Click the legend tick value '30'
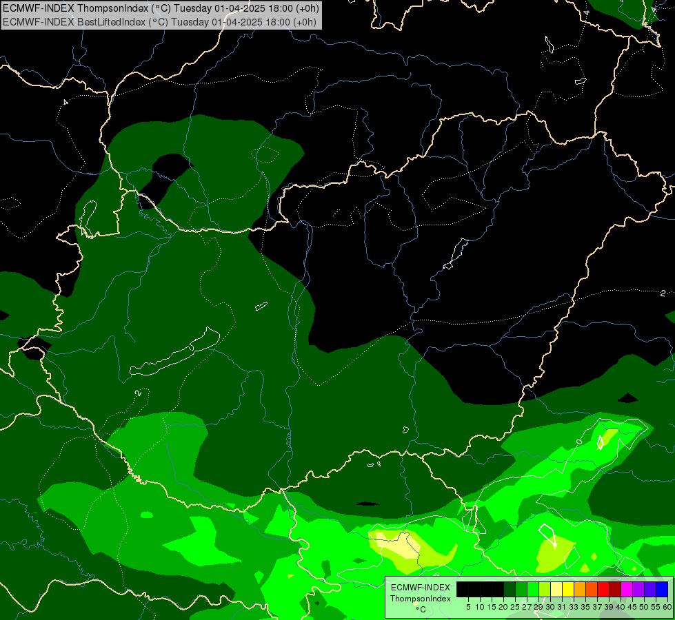The image size is (675, 620). 551,607
